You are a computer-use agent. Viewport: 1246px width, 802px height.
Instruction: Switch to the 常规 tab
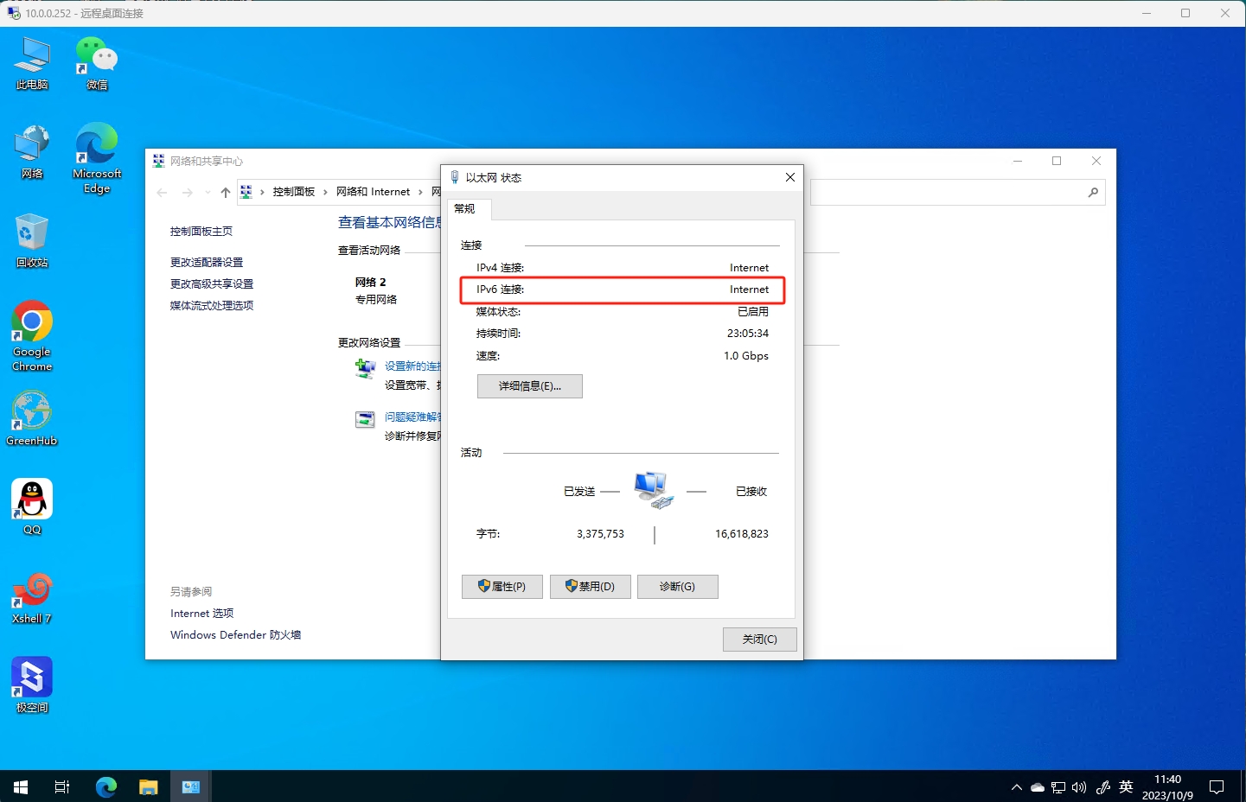click(x=466, y=208)
